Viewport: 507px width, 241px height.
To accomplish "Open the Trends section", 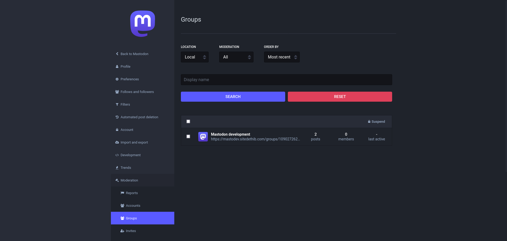I will (143, 168).
